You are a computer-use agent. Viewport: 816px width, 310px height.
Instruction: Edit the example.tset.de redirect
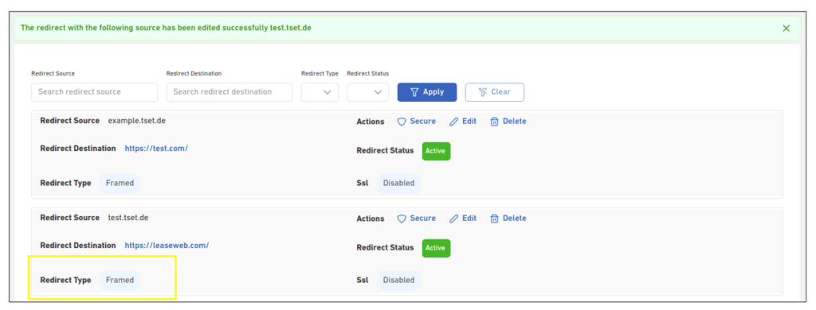pos(463,121)
